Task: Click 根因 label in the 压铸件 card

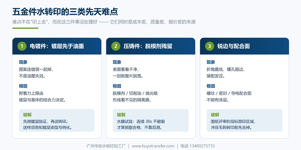Action: (x=117, y=86)
